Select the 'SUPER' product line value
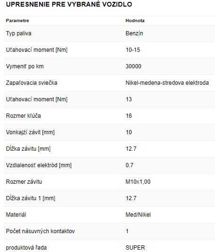Screen dimensions: 215x252 [x=135, y=248]
